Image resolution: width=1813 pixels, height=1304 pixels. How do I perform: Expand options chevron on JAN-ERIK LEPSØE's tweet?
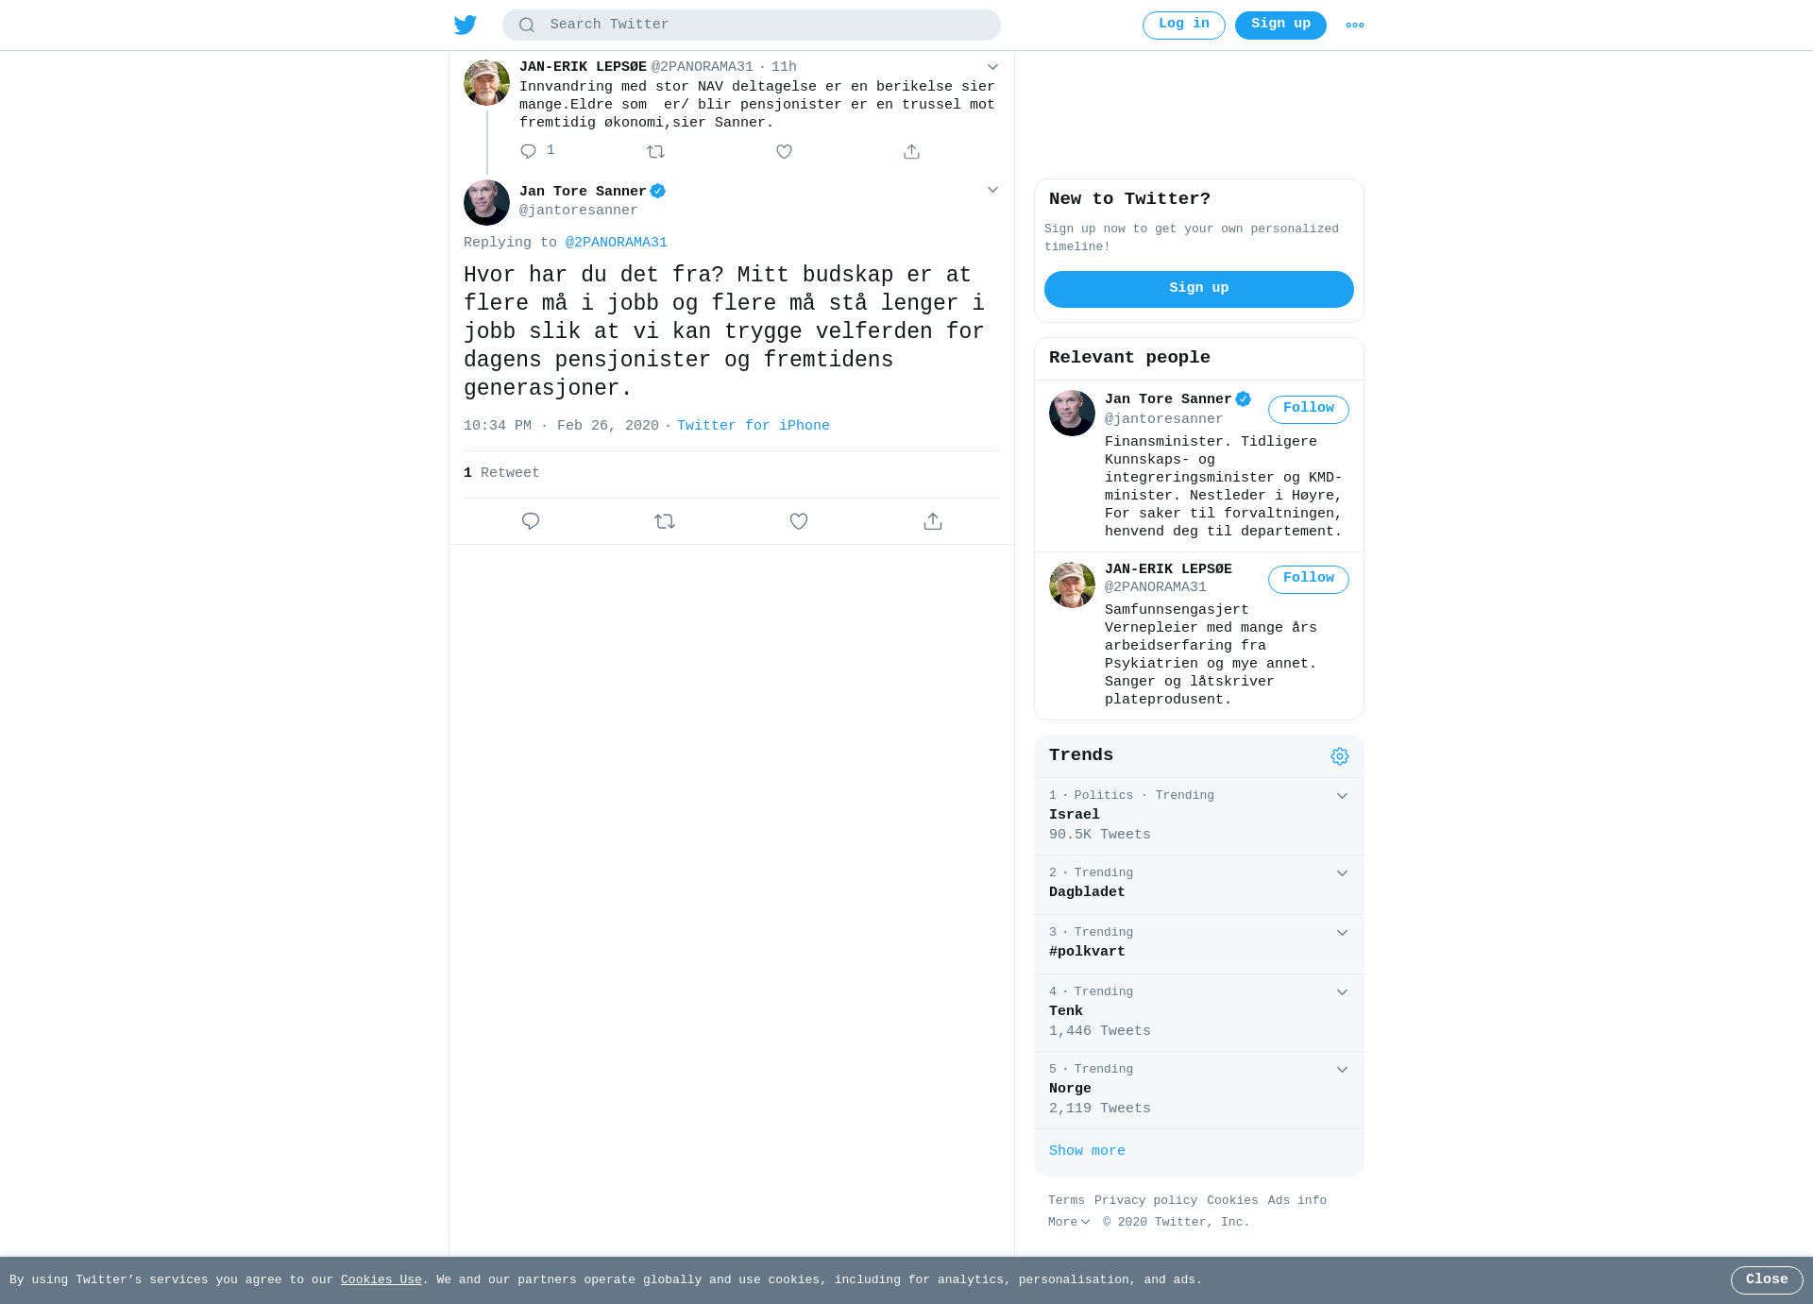(x=992, y=67)
